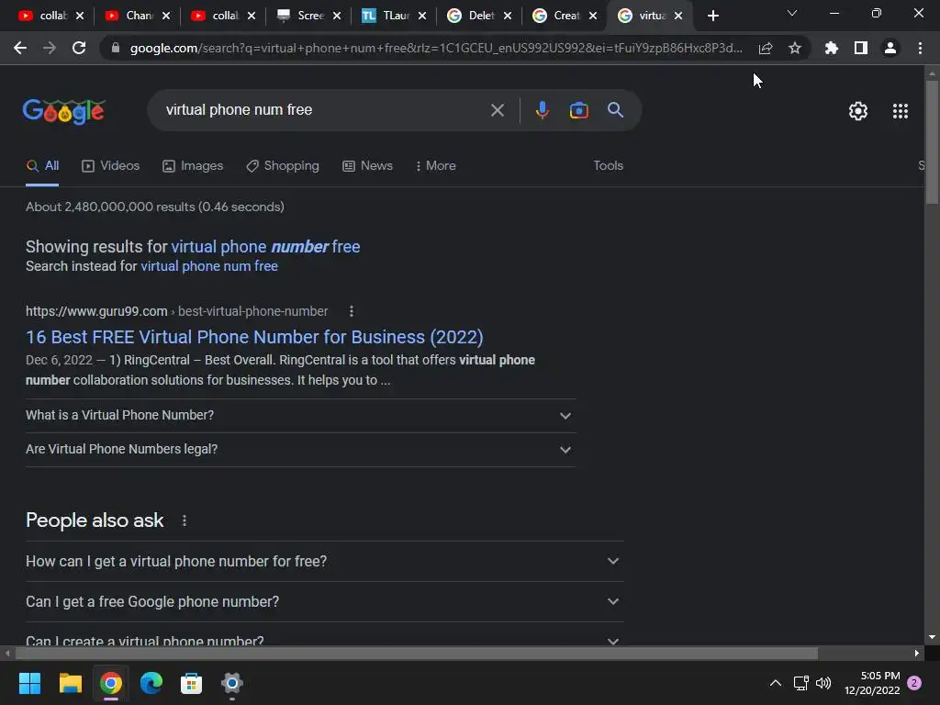Open the guru99.com URL breadcrumb
Screen dimensions: 940x705
(177, 311)
